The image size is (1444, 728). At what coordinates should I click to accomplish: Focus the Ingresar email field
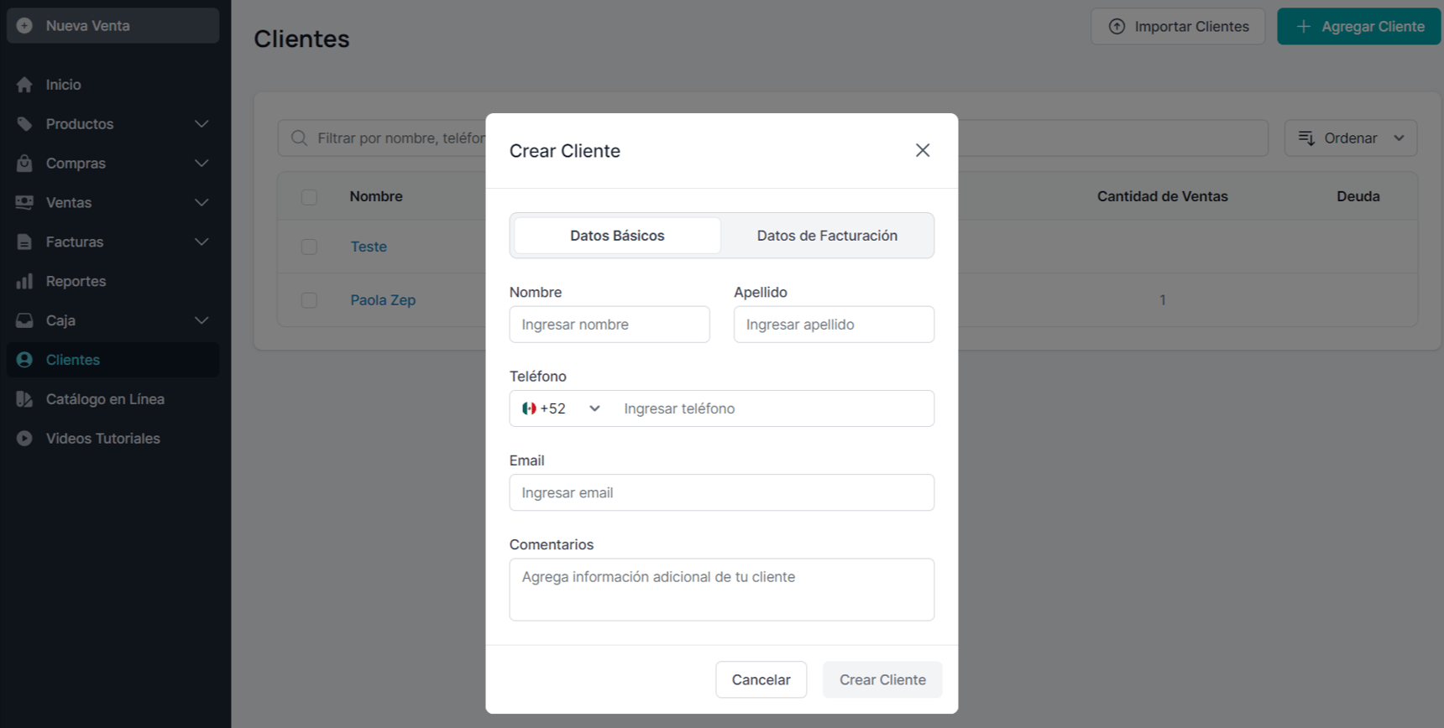(721, 492)
